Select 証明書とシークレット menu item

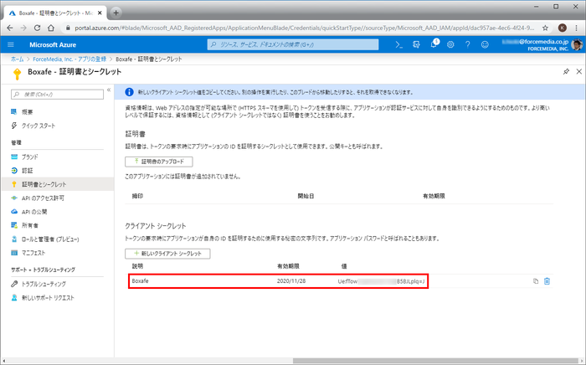point(57,184)
